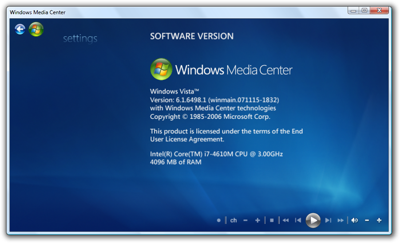Lower the volume with volume minus

pyautogui.click(x=367, y=220)
